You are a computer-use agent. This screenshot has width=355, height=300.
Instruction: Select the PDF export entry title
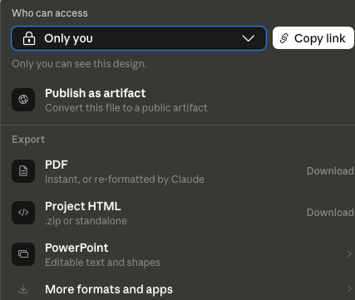pyautogui.click(x=57, y=165)
